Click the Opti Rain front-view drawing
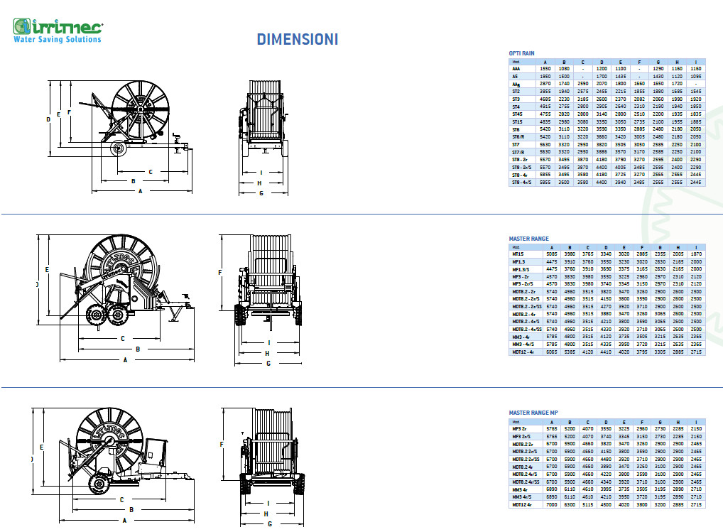This screenshot has height=532, width=723. (x=263, y=119)
